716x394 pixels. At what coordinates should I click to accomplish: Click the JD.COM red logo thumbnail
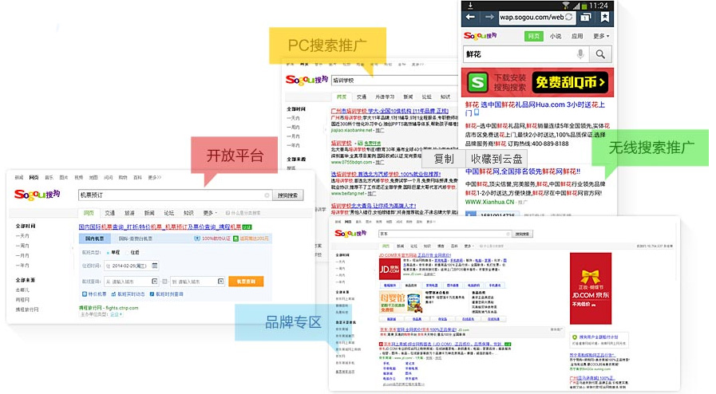click(x=390, y=270)
